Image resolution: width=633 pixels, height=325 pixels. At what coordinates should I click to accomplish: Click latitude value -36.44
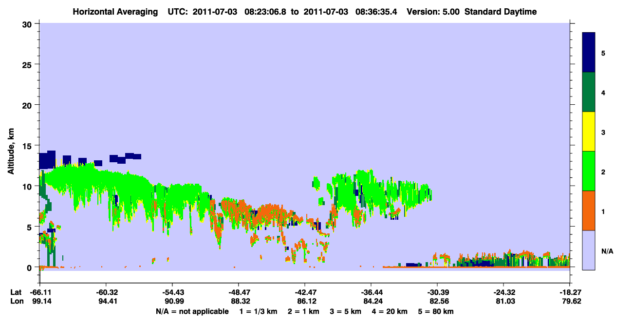coord(371,292)
